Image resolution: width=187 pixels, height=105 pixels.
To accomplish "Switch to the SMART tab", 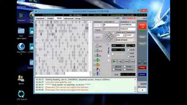I will (x=51, y=18).
